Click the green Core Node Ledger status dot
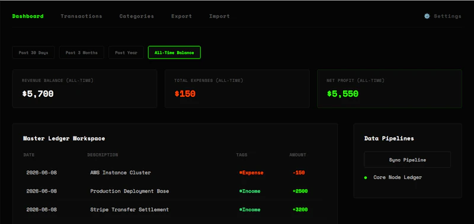 (x=366, y=177)
